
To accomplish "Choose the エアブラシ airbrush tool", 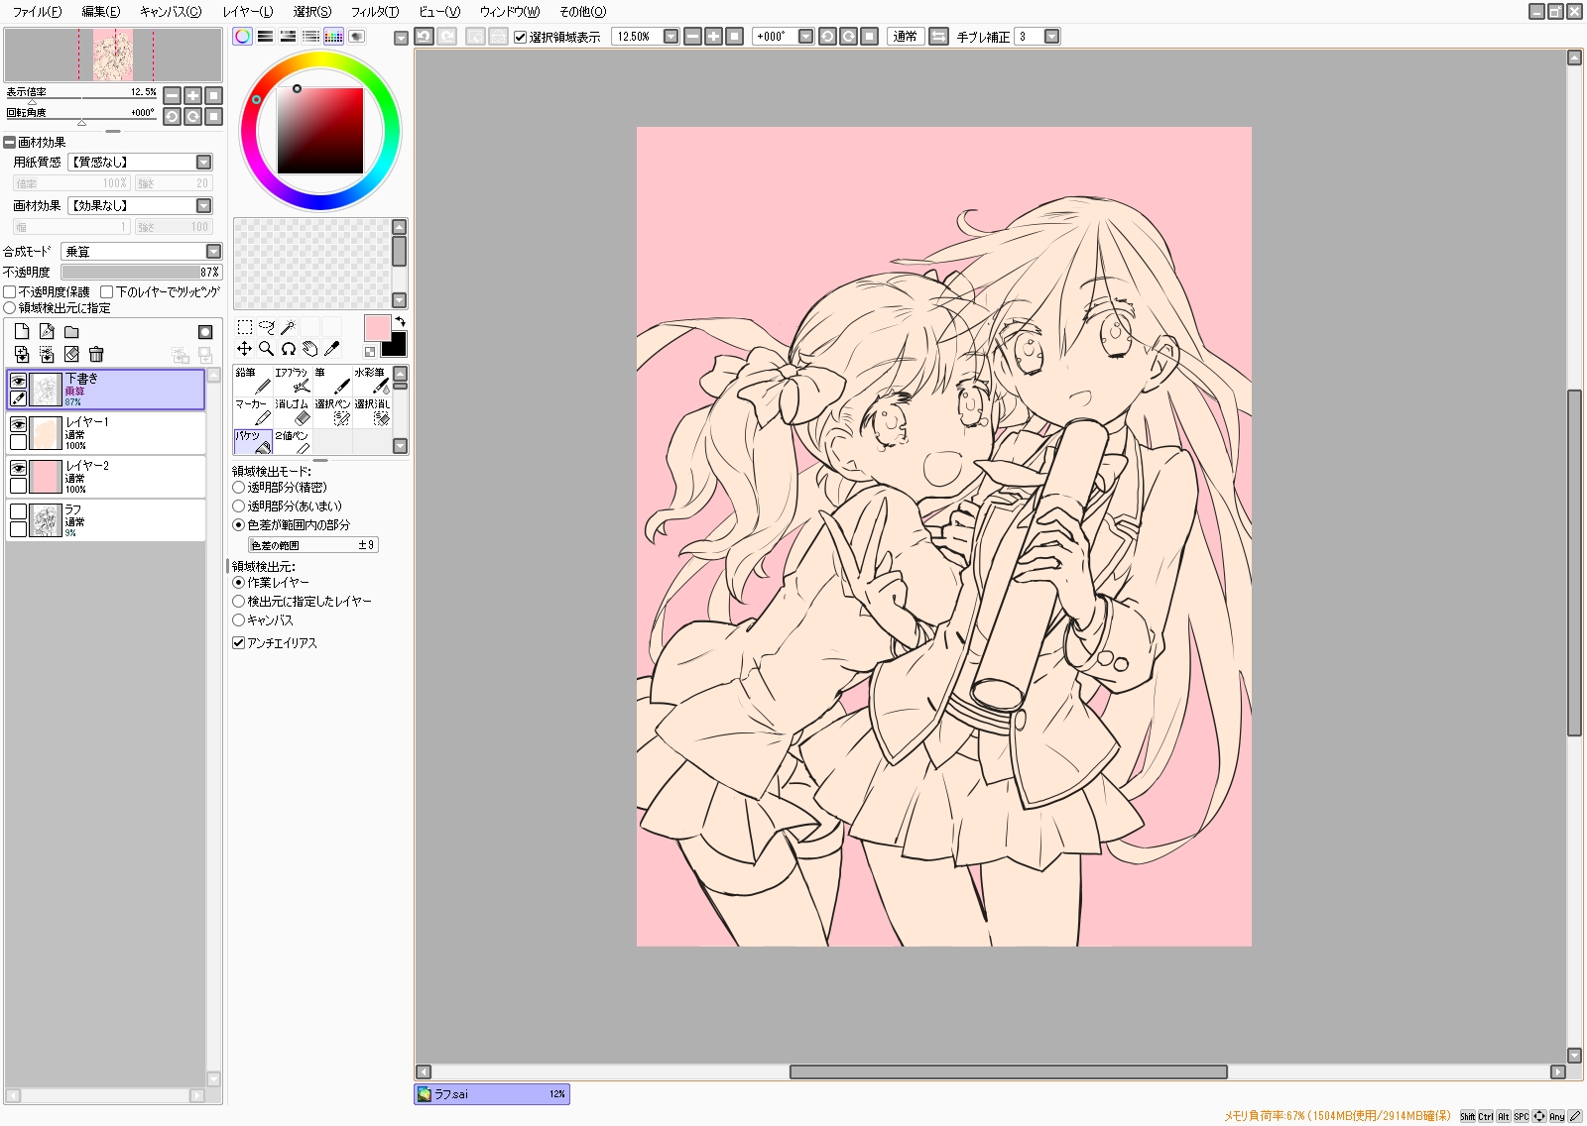I will (293, 381).
